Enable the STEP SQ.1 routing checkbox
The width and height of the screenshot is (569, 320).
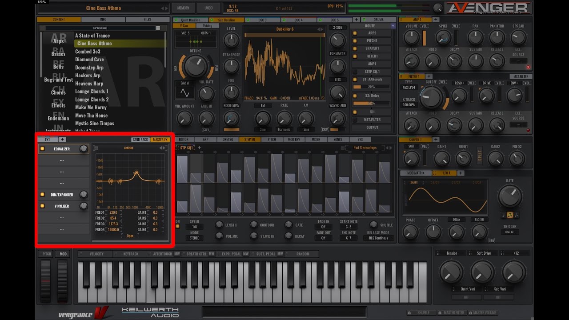click(355, 72)
